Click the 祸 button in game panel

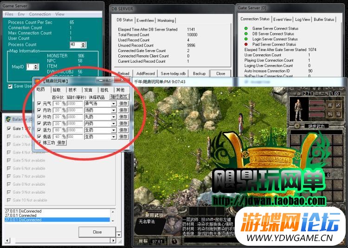(x=330, y=114)
